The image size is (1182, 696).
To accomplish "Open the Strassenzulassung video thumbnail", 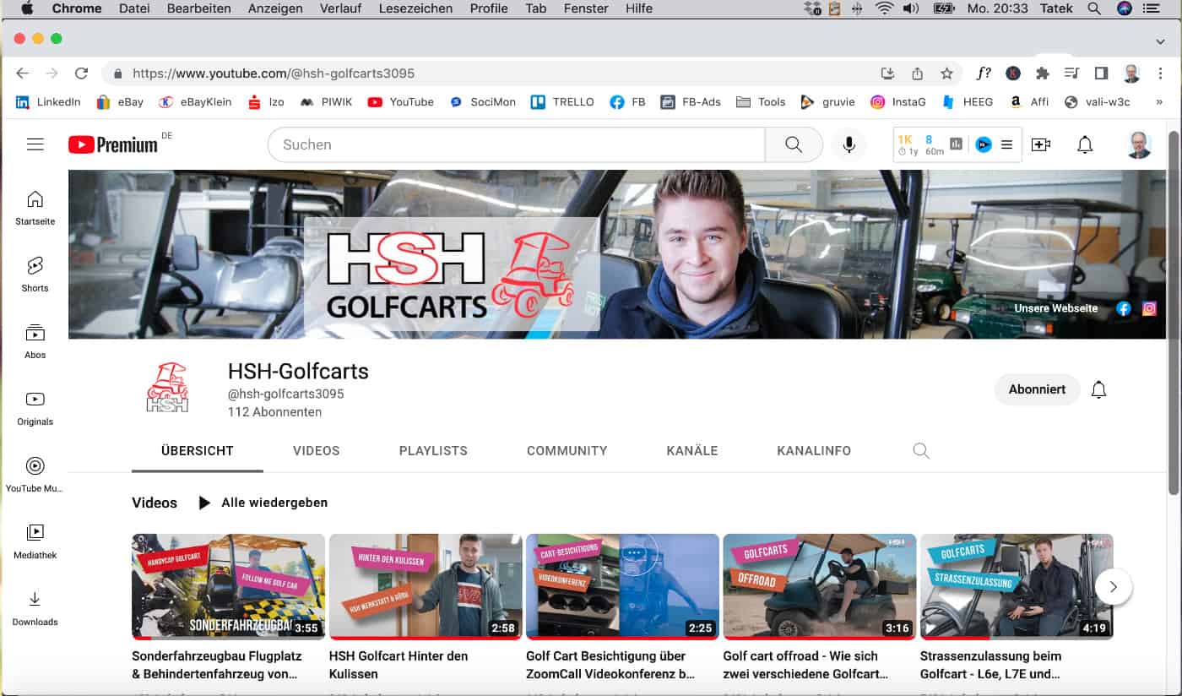I will 1017,586.
